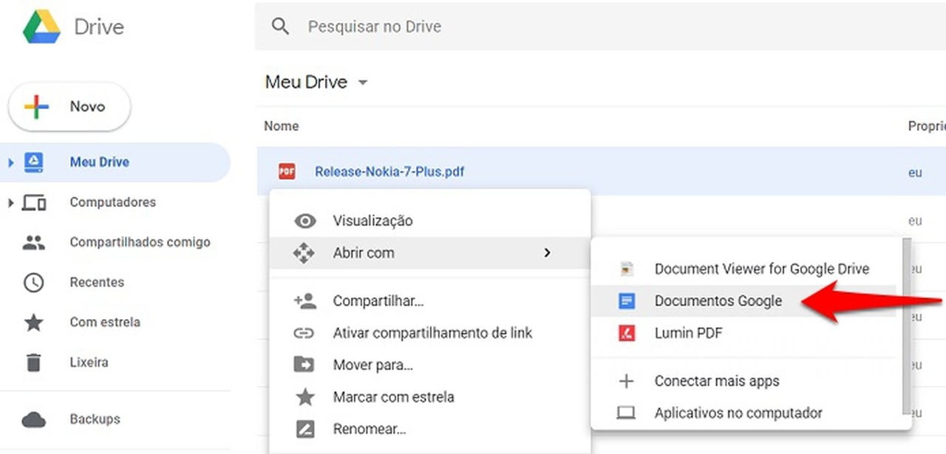
Task: Click the Backups cloud icon
Action: [x=34, y=419]
